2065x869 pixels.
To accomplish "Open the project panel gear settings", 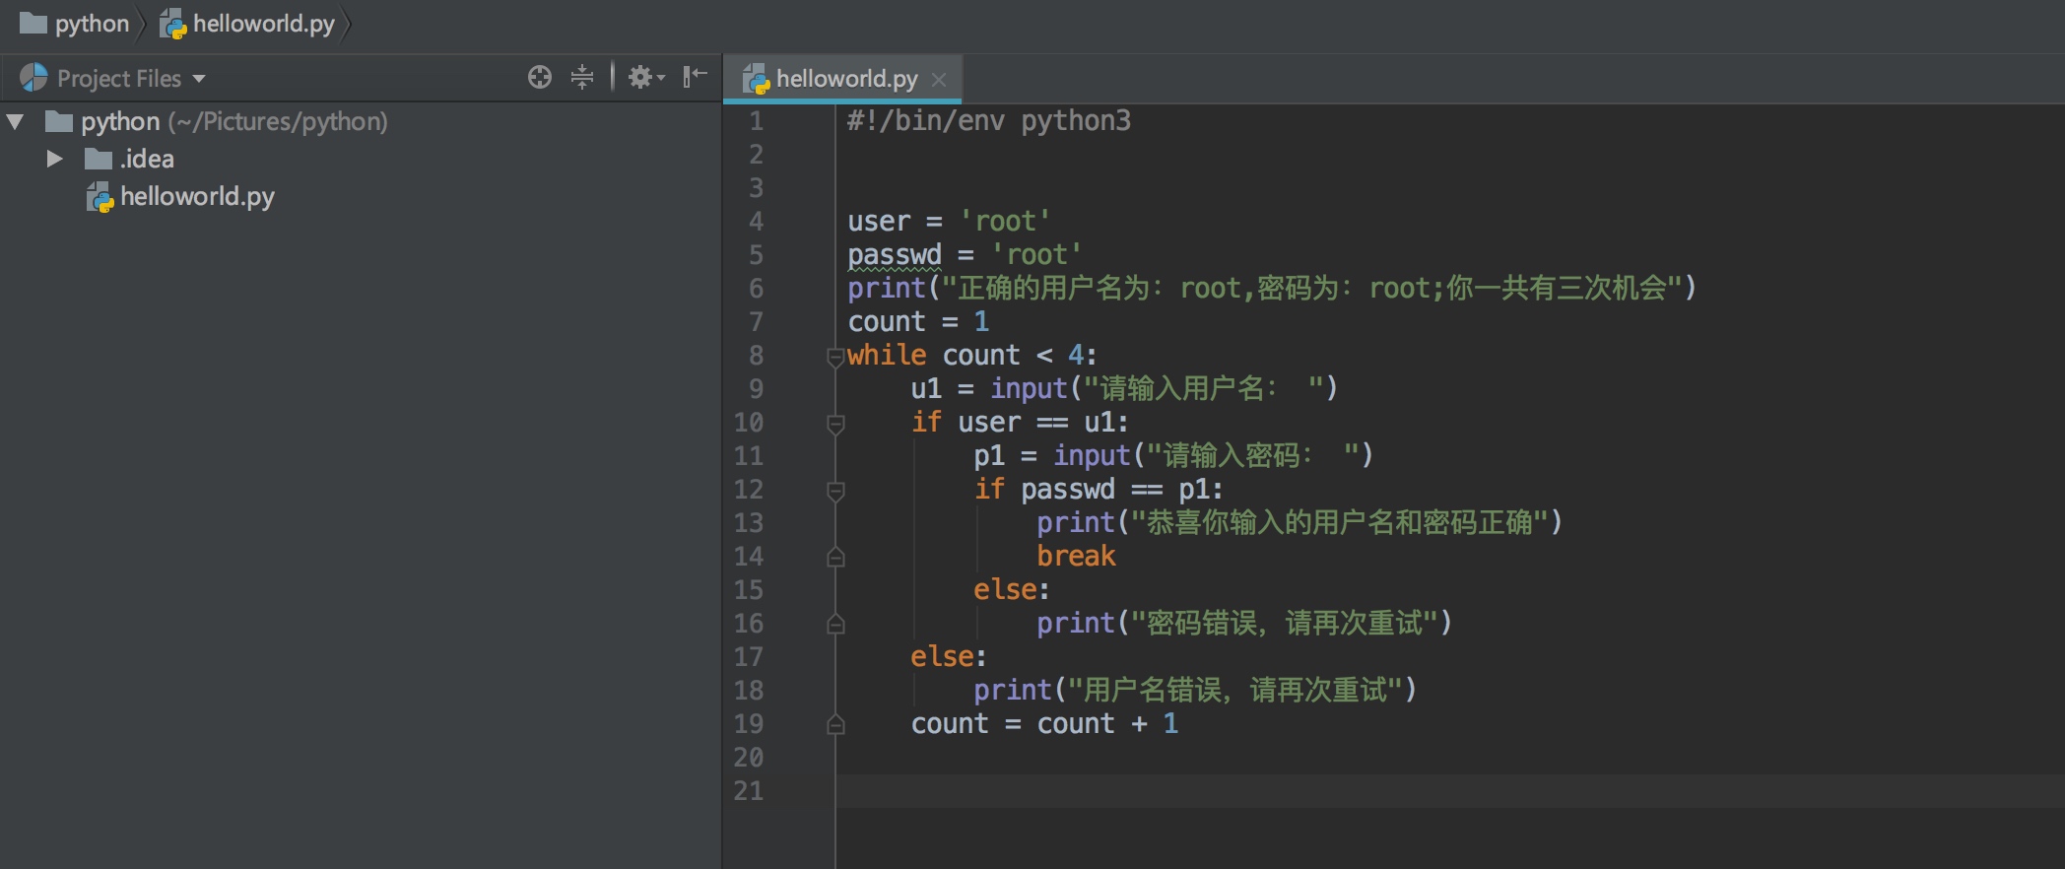I will [x=646, y=77].
